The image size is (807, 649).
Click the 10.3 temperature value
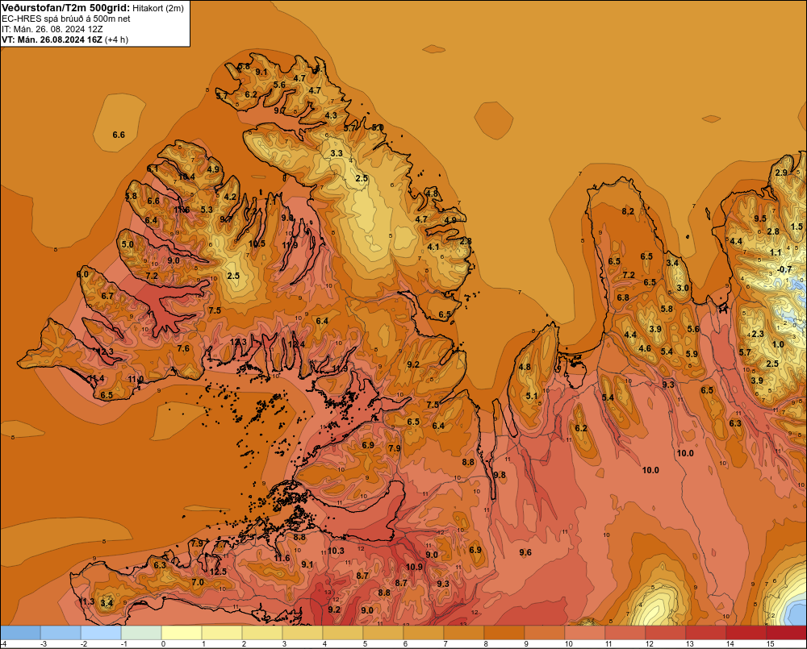click(336, 551)
